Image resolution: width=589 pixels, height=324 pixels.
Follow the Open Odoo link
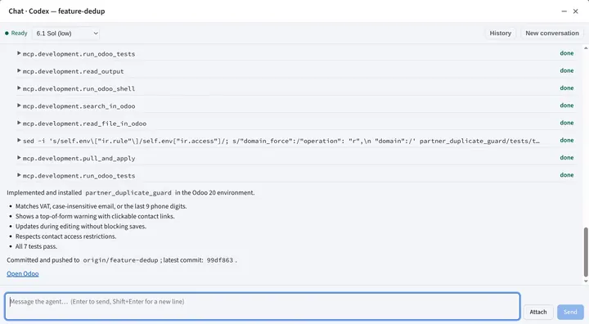pos(23,273)
